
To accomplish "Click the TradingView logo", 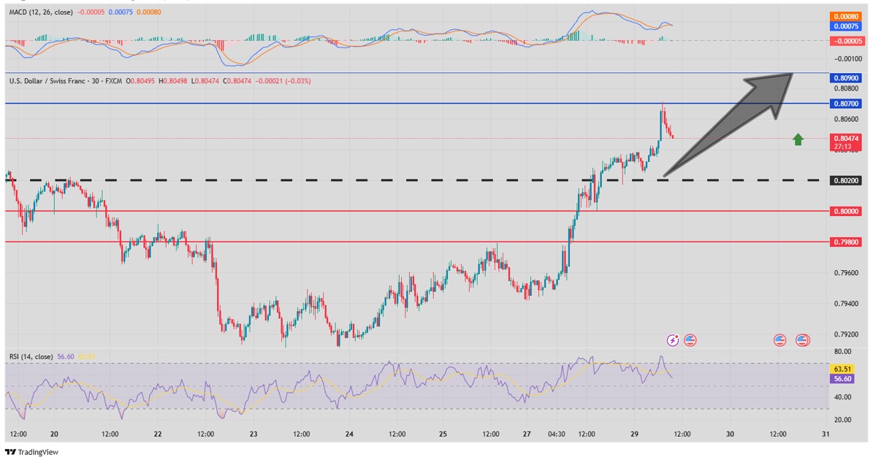I will [x=31, y=452].
